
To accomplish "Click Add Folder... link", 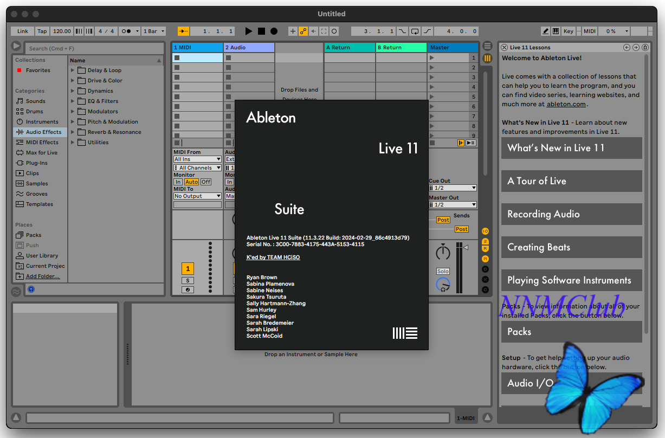I will [x=43, y=276].
